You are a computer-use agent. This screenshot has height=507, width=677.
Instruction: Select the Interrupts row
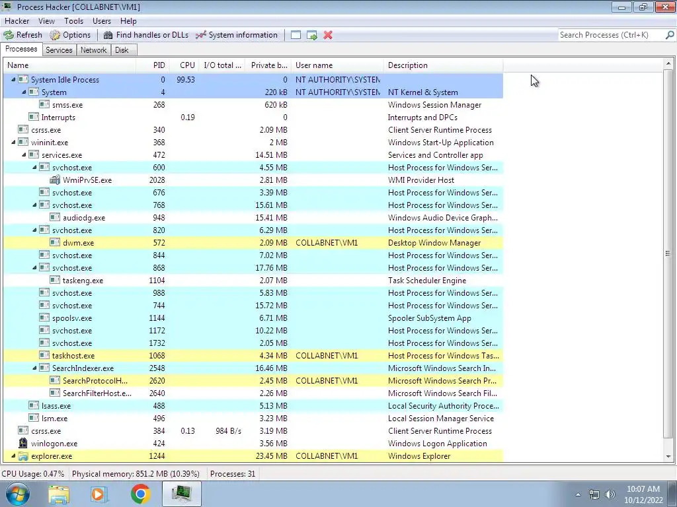coord(253,117)
